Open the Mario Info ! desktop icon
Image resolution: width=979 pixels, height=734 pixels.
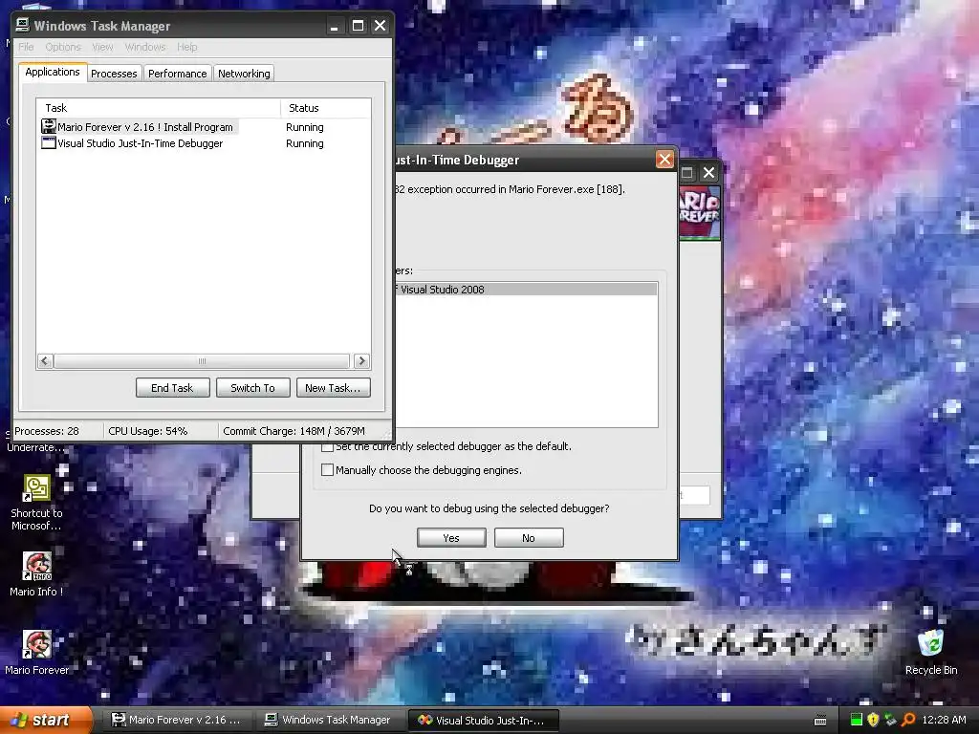pyautogui.click(x=37, y=566)
